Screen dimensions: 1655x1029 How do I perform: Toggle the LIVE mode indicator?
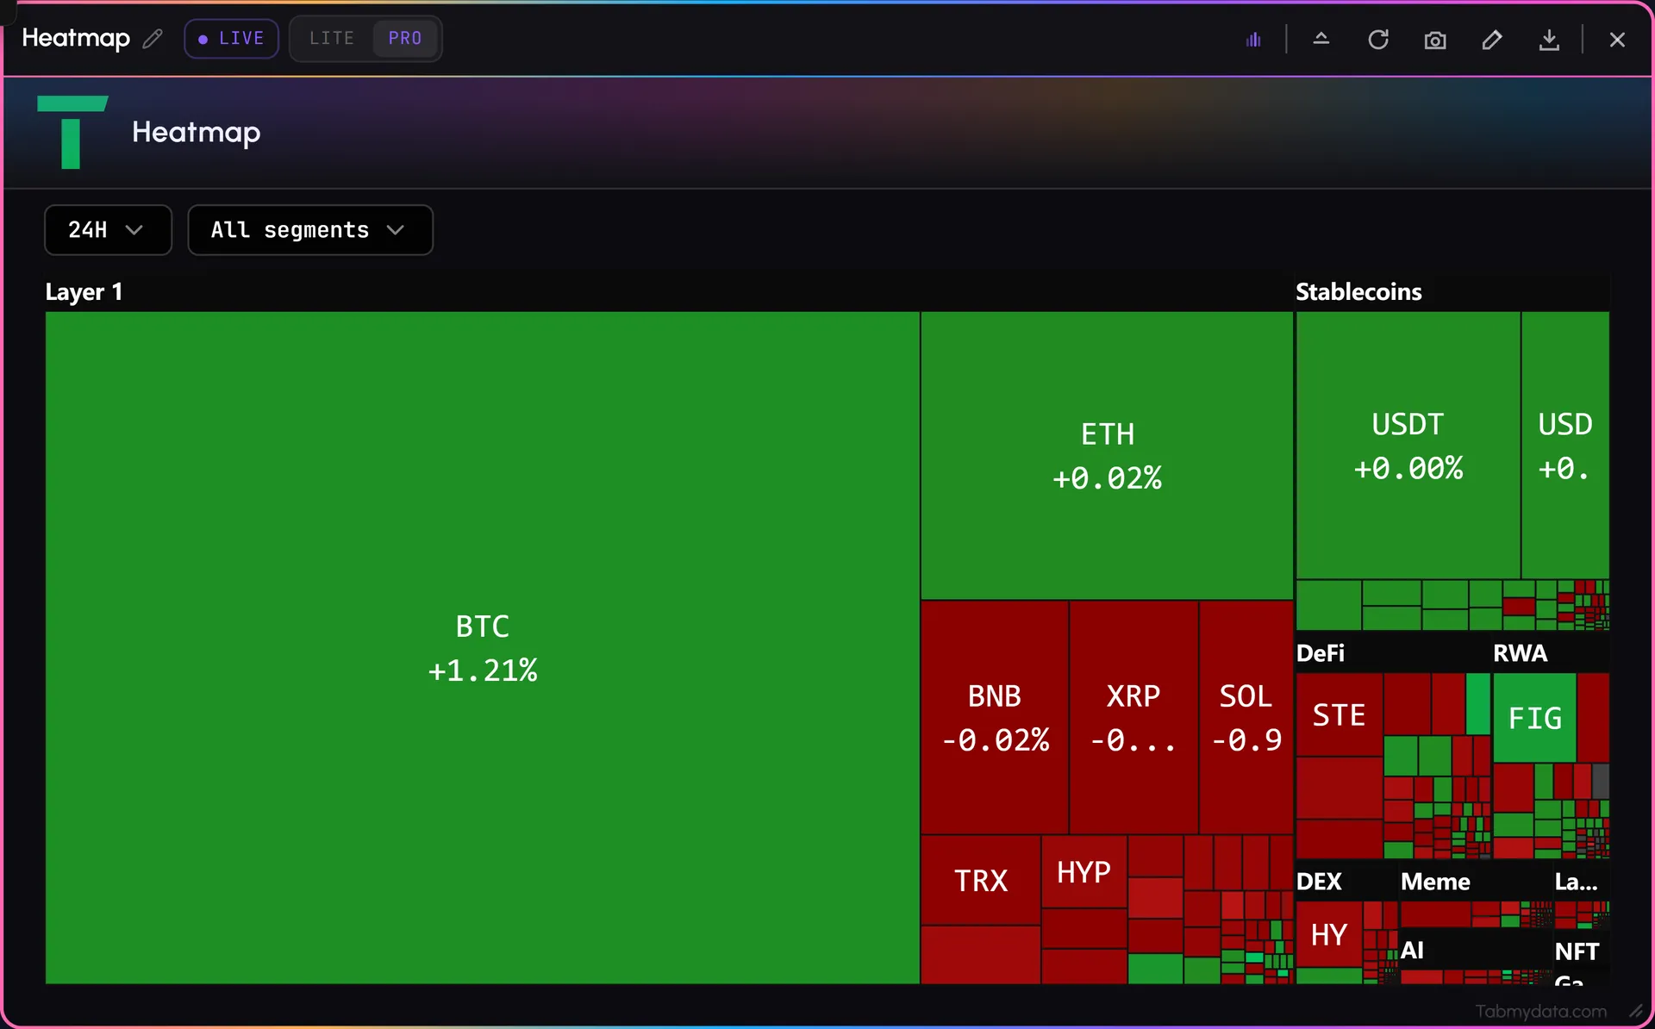point(231,39)
